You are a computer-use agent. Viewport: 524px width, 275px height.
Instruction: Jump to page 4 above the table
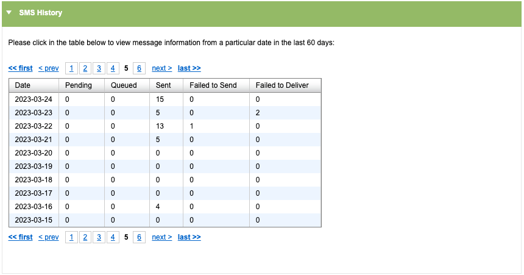pos(112,68)
